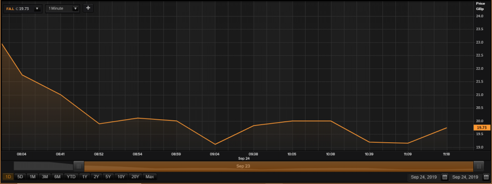Click the 19.73 current price tag
Image resolution: width=492 pixels, height=184 pixels.
[x=481, y=127]
